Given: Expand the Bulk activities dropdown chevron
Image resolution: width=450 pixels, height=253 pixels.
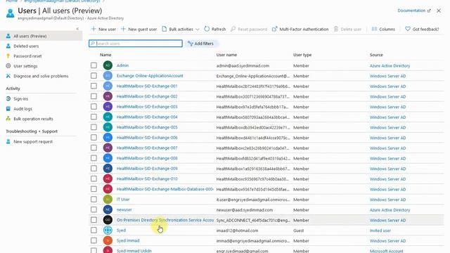Looking at the screenshot, I should (198, 30).
